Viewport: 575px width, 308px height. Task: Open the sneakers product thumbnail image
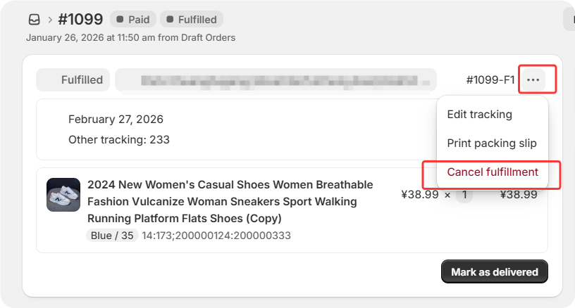click(63, 195)
